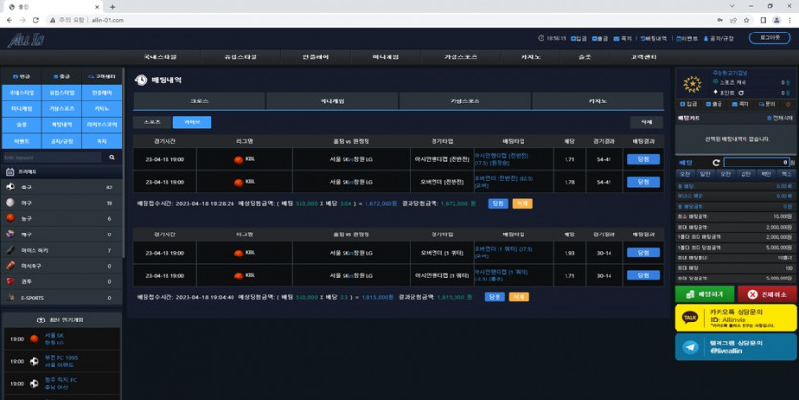799x400 pixels.
Task: Click the refresh icon in betting slip
Action: click(715, 163)
